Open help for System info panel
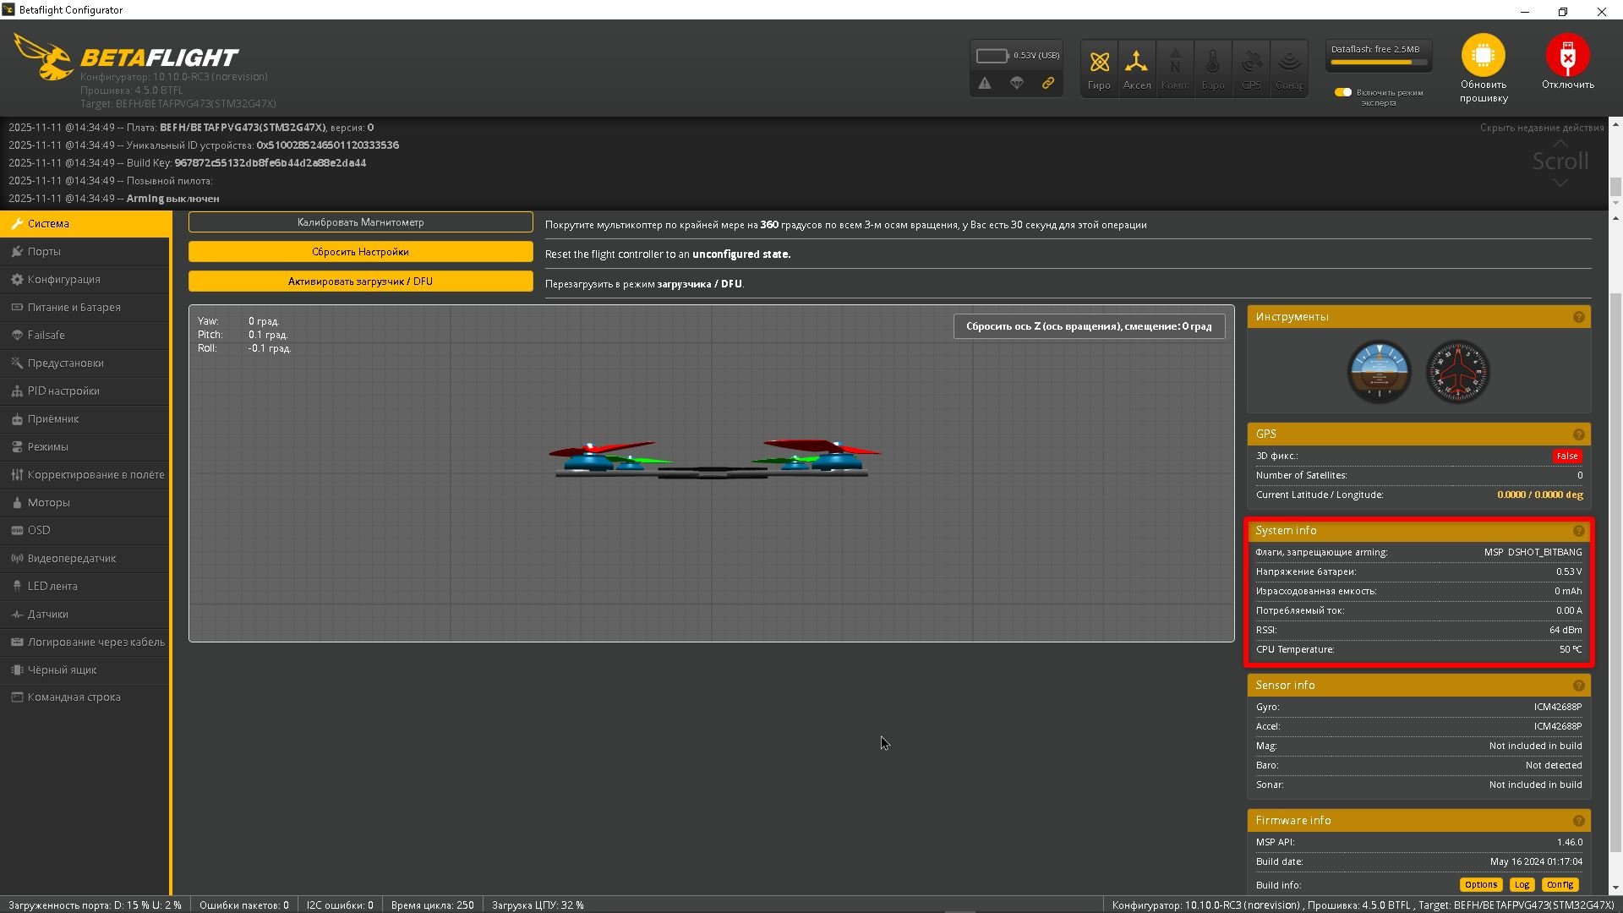This screenshot has height=913, width=1623. point(1578,531)
